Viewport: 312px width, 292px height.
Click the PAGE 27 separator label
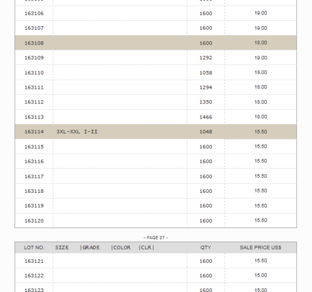pyautogui.click(x=156, y=238)
